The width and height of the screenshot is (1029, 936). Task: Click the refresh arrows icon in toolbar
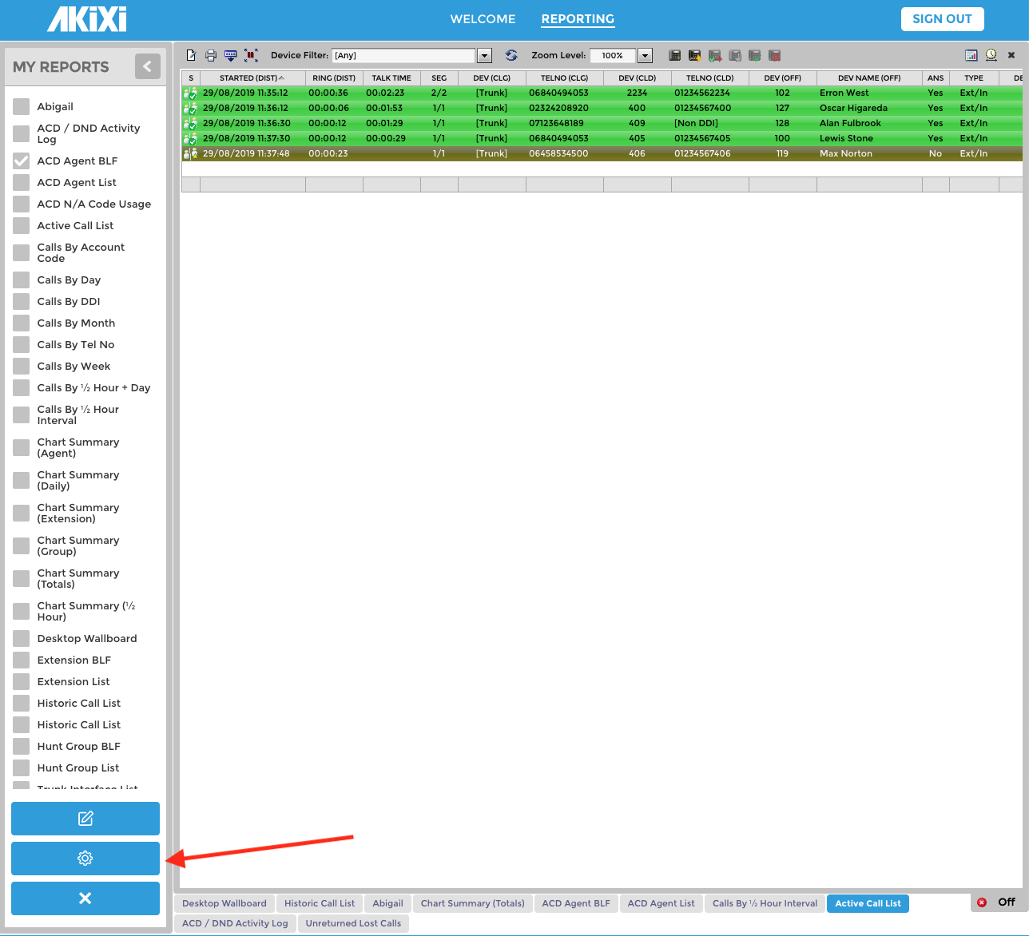(511, 56)
